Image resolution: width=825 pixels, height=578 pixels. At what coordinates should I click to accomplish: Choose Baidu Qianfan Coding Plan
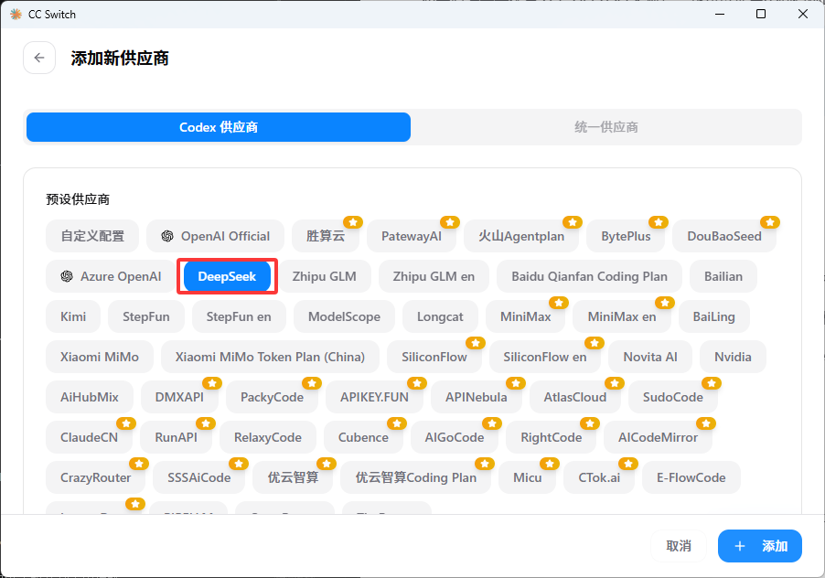(x=589, y=276)
